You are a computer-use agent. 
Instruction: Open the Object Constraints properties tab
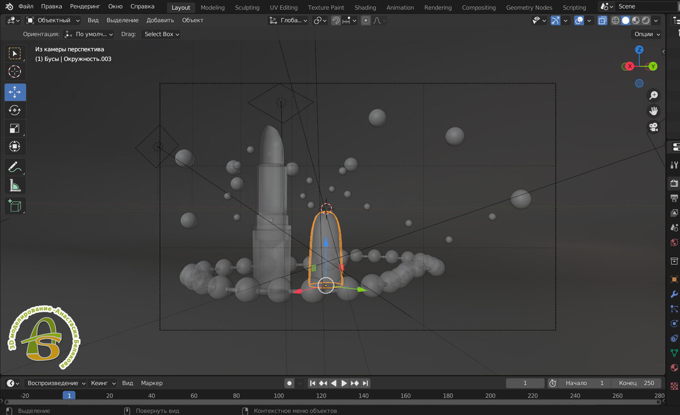(x=674, y=338)
